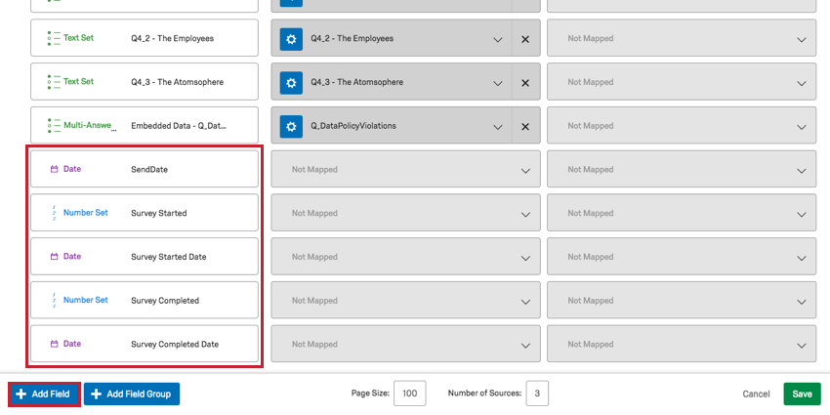830x415 pixels.
Task: Save the field mappings
Action: pos(802,394)
